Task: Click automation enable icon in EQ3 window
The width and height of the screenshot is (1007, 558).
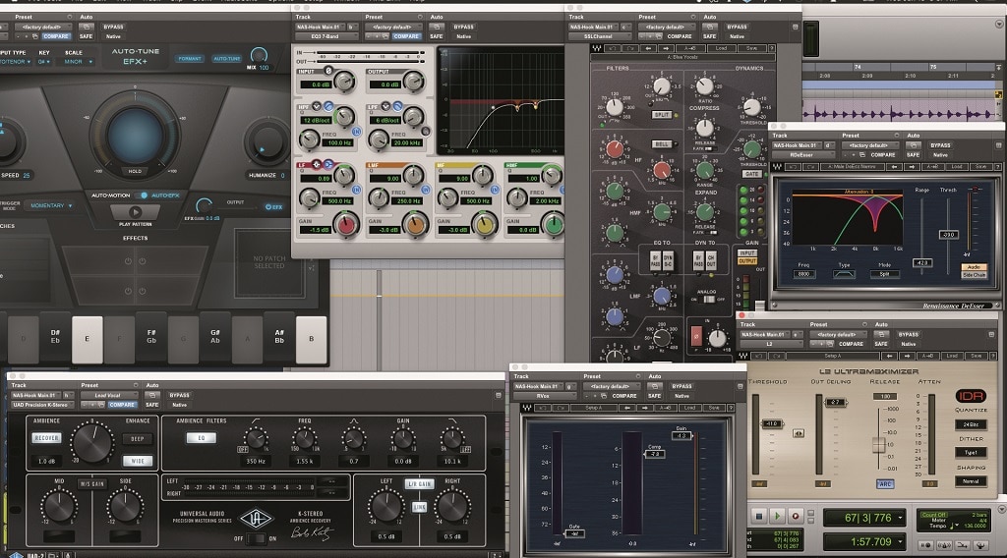Action: pos(437,27)
